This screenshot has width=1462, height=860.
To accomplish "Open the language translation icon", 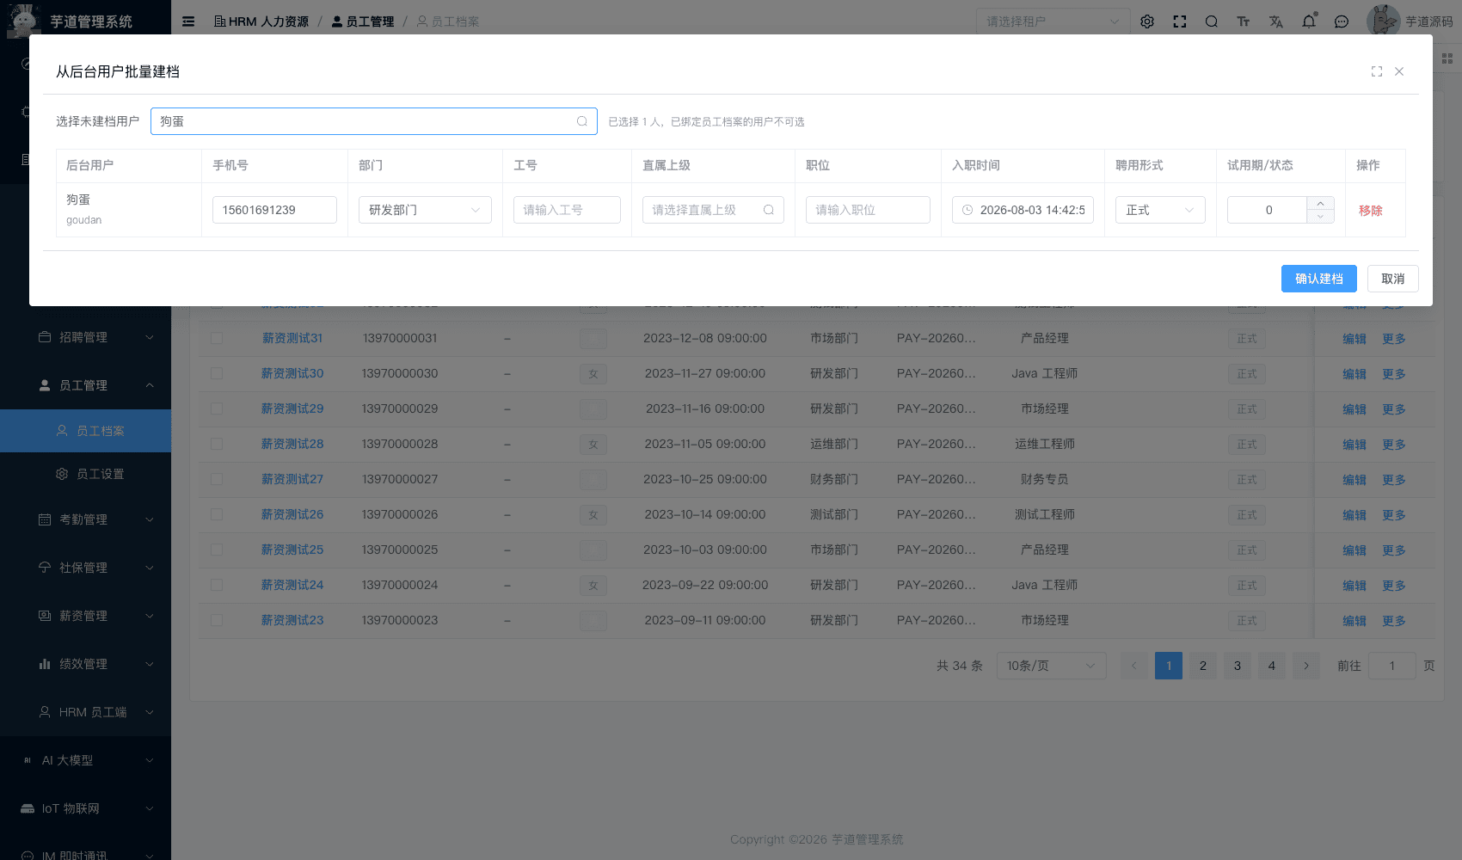I will [x=1276, y=21].
